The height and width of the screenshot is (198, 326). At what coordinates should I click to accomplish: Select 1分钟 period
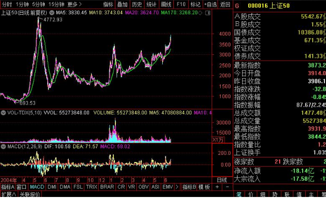pos(22,5)
